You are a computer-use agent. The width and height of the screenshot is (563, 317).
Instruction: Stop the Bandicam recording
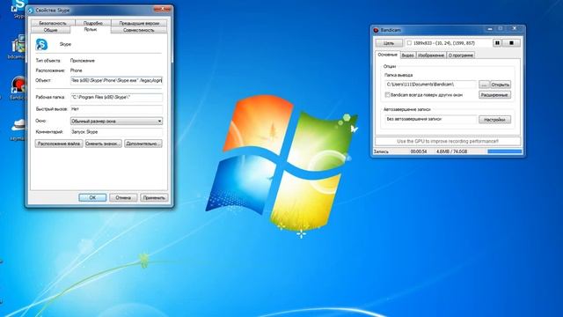pos(511,43)
